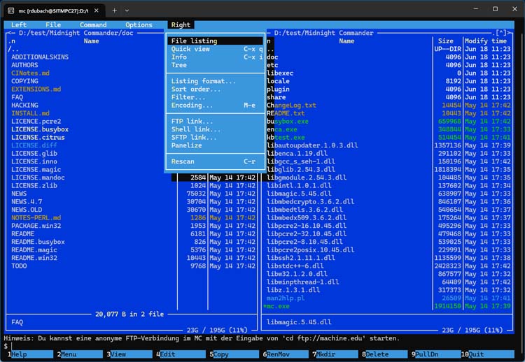Select LICENSE.busybox in the left panel

click(40, 129)
